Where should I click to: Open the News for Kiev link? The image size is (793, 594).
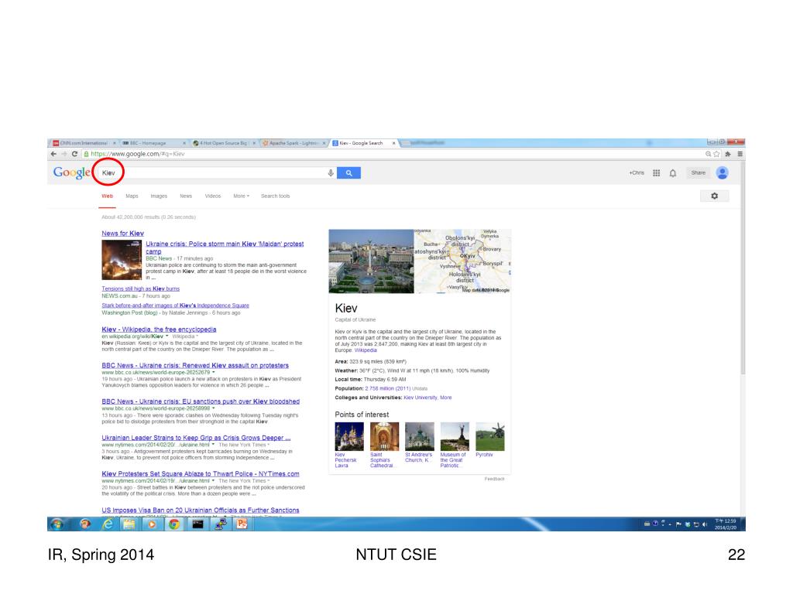122,234
